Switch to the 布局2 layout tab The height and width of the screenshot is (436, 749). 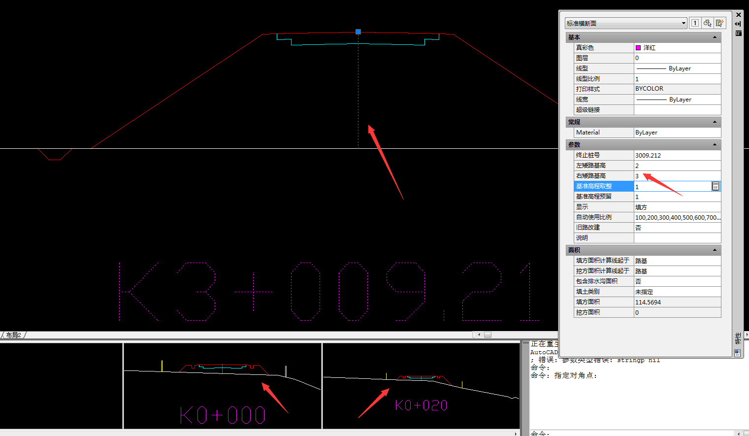click(14, 335)
